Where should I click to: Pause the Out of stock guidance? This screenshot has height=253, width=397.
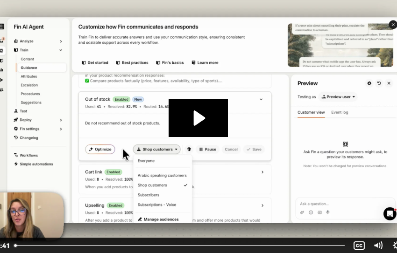coord(208,149)
